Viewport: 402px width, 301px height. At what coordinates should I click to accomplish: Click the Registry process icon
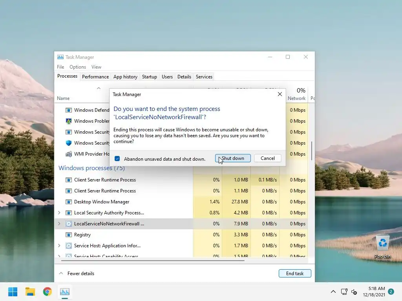68,235
